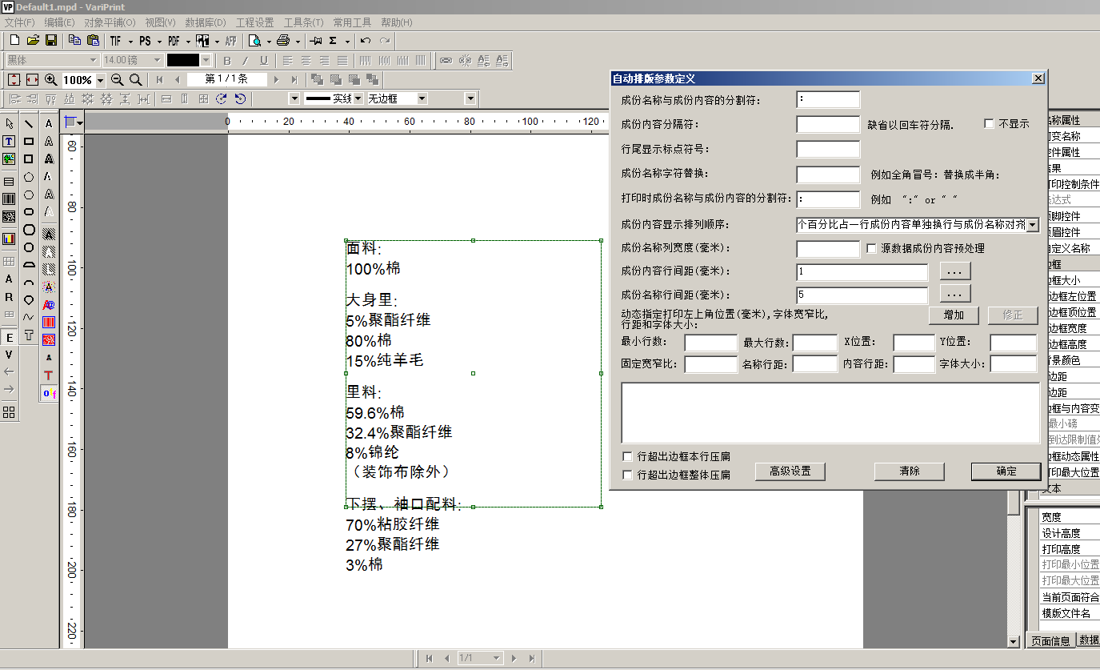Select the text box T tool
Screen dimensions: 1100x670
coord(9,142)
